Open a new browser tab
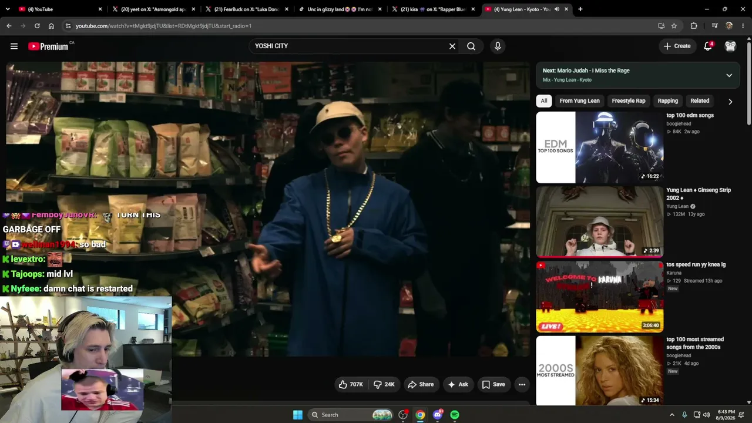 click(580, 9)
